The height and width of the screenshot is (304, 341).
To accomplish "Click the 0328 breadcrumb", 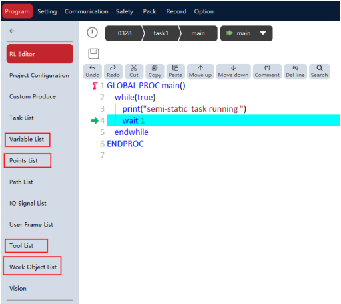I will pos(125,33).
